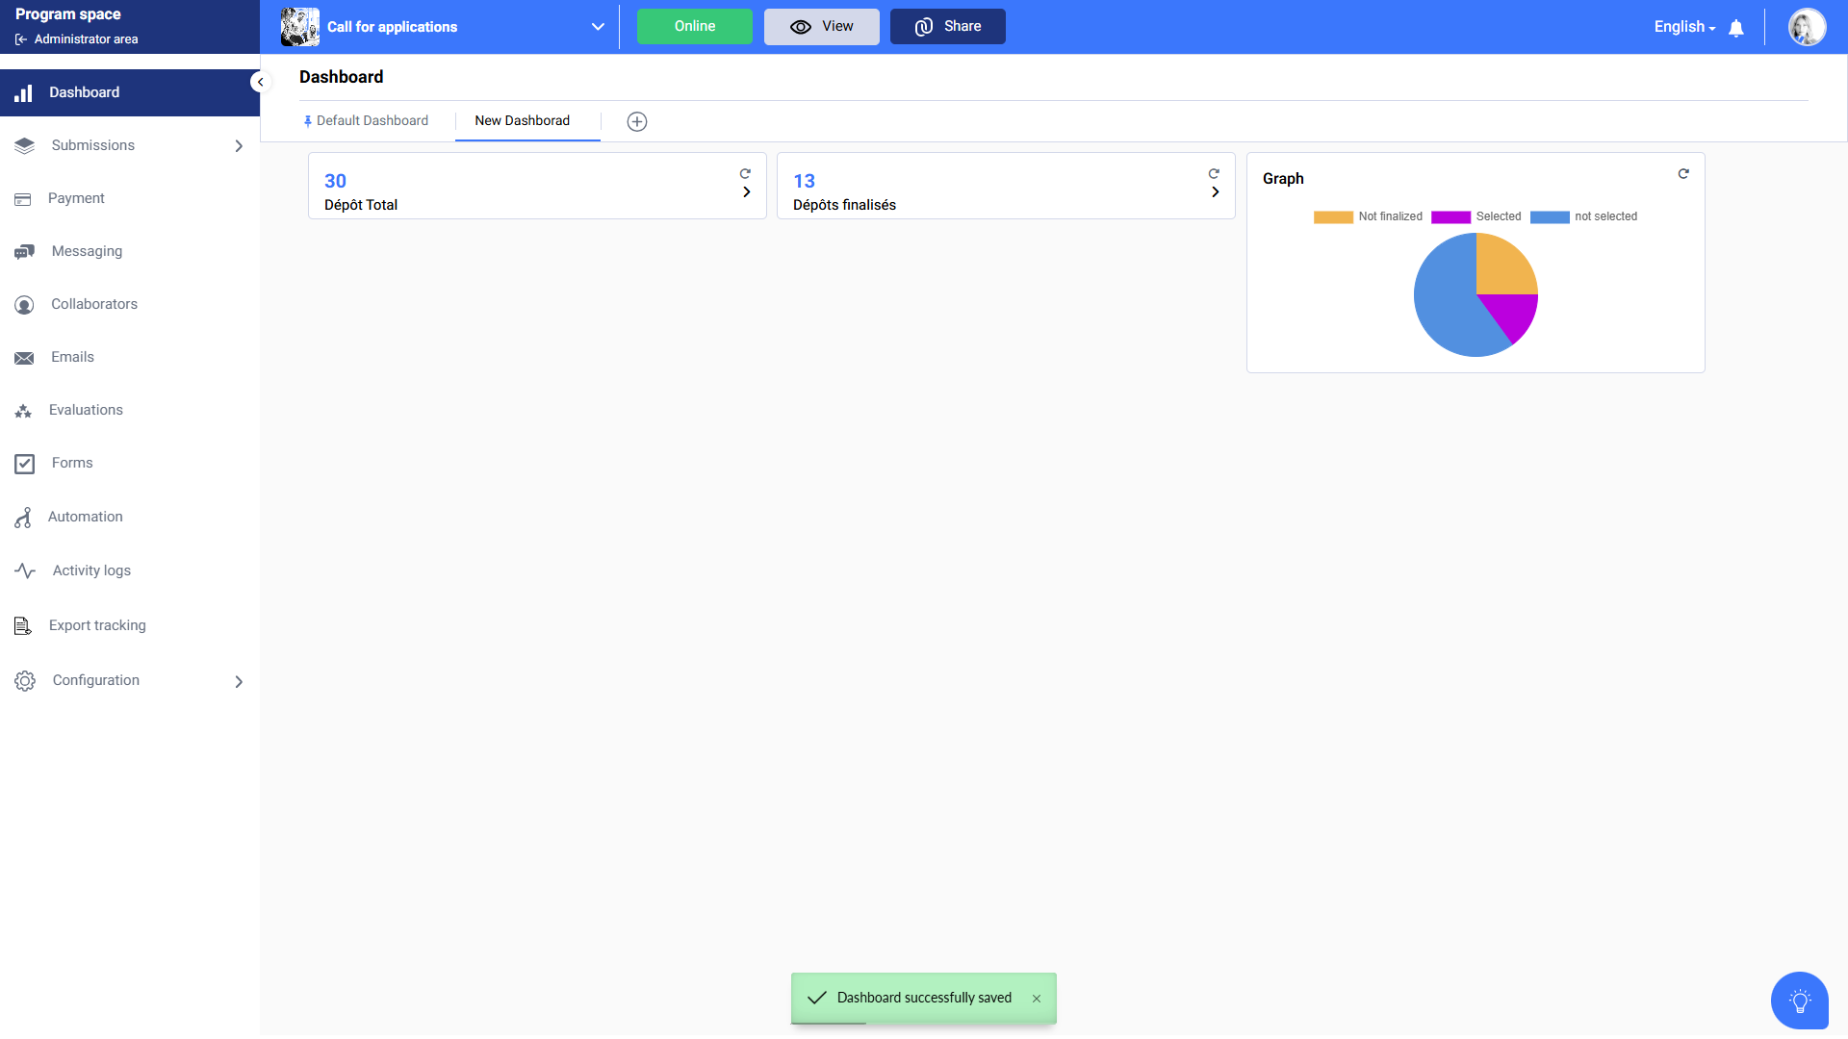Expand the Submissions submenu
This screenshot has height=1039, width=1848.
238,146
